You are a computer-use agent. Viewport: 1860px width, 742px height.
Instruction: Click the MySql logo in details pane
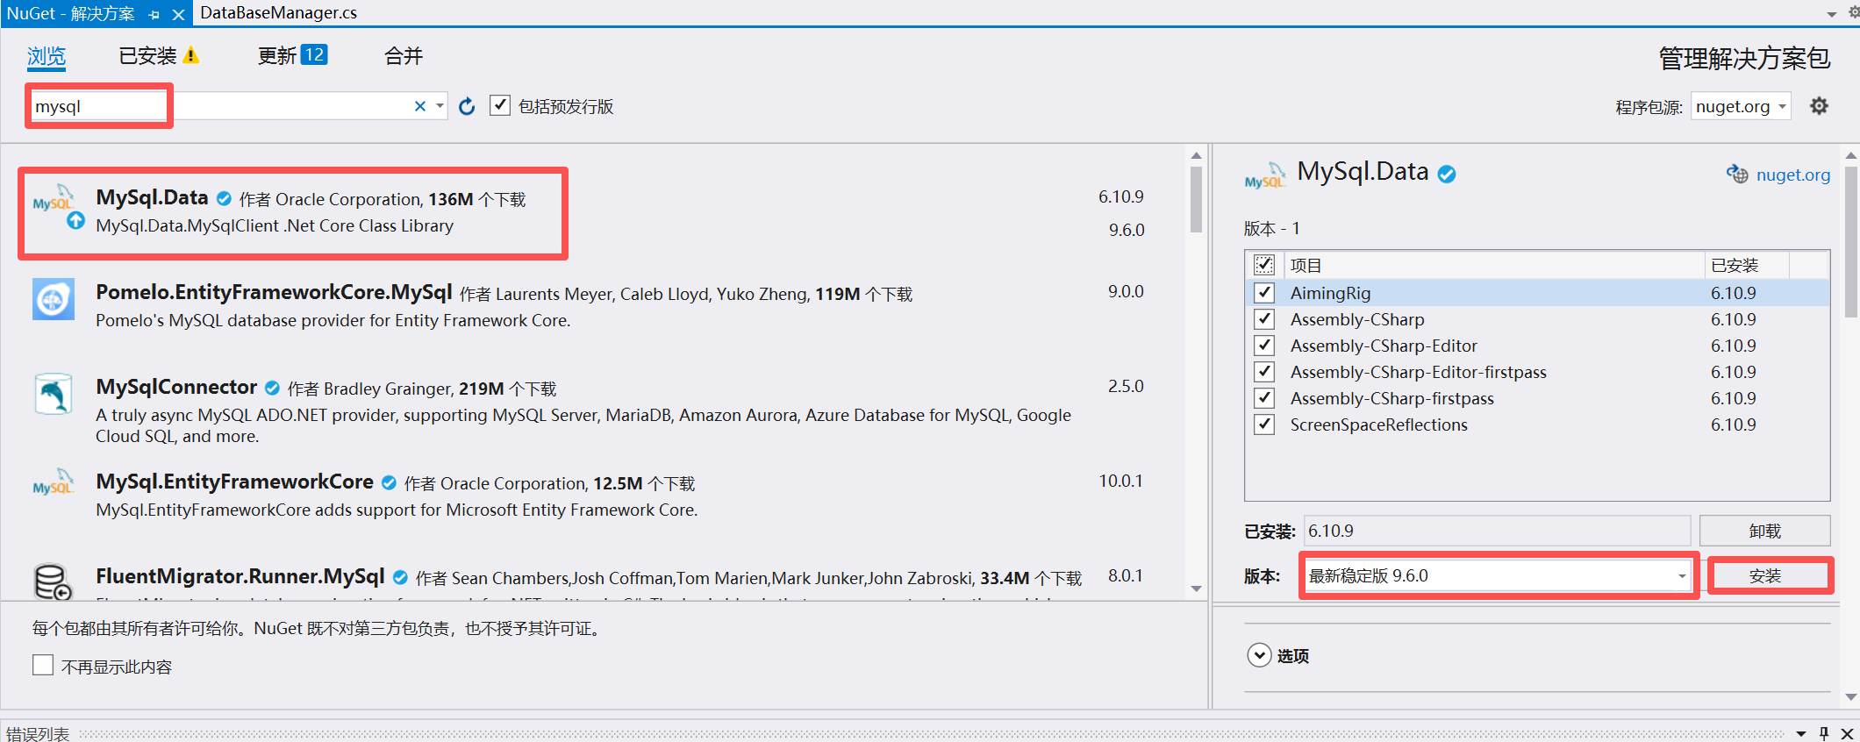1265,175
